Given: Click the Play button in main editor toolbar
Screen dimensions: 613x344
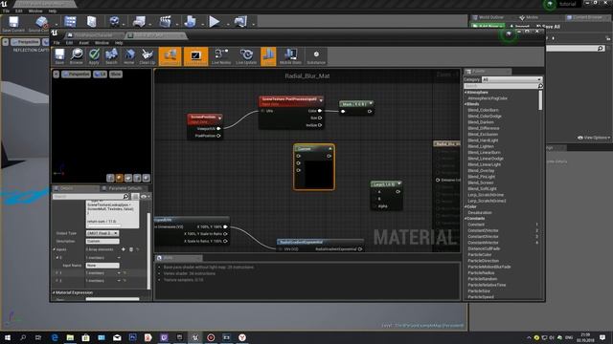Looking at the screenshot, I should click(215, 21).
